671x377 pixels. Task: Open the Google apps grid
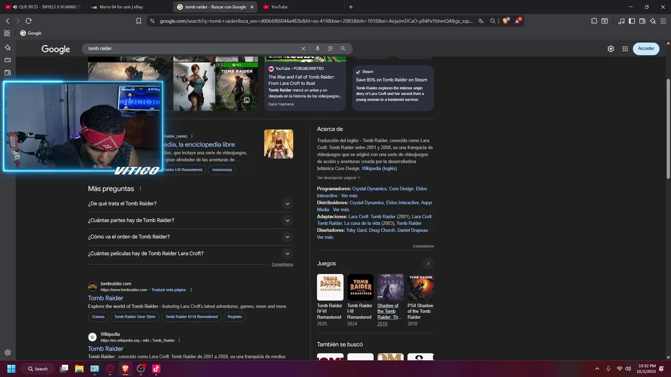(x=625, y=48)
